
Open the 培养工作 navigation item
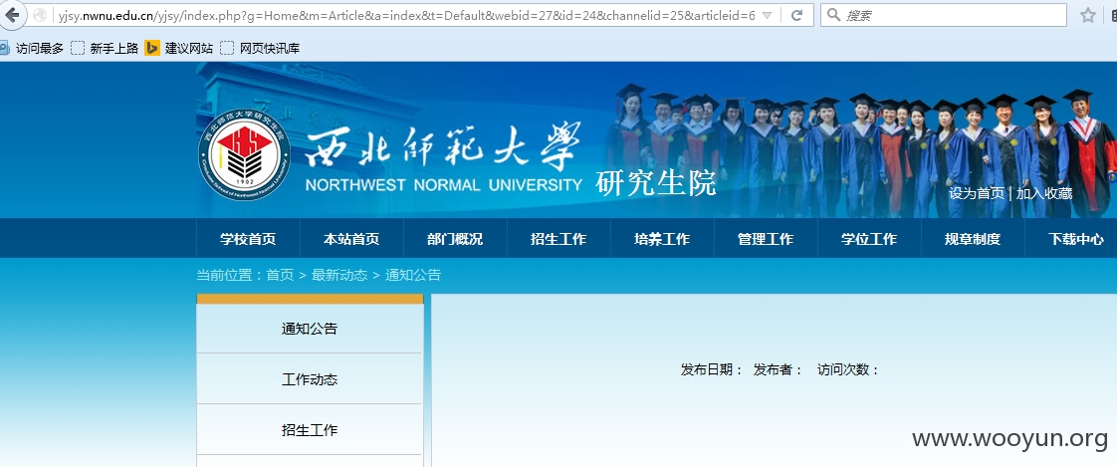[x=662, y=239]
